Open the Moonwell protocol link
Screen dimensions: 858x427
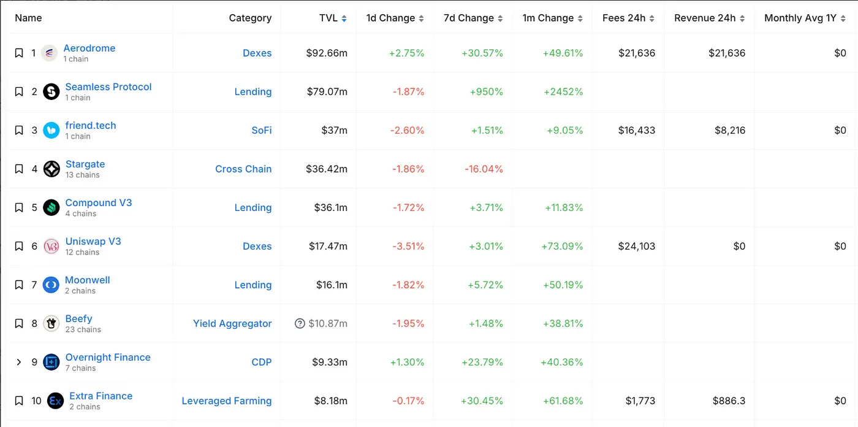click(x=88, y=280)
